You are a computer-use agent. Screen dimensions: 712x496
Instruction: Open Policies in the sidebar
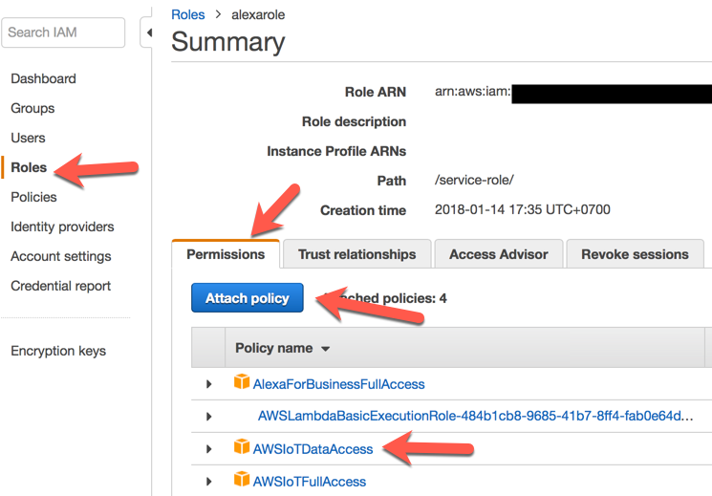tap(33, 197)
